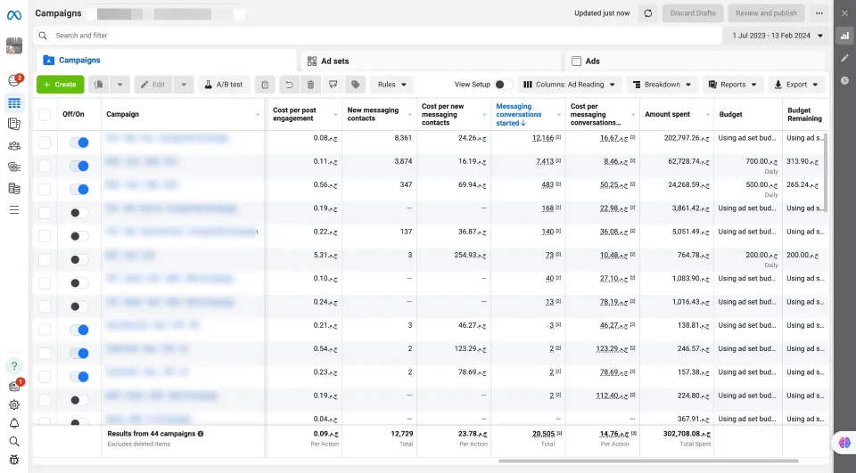856x473 pixels.
Task: Select all campaigns header checkbox
Action: 45,114
